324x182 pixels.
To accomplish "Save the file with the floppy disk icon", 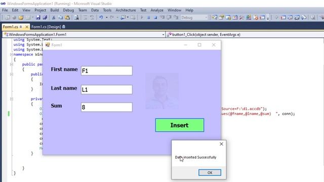I will (38, 18).
